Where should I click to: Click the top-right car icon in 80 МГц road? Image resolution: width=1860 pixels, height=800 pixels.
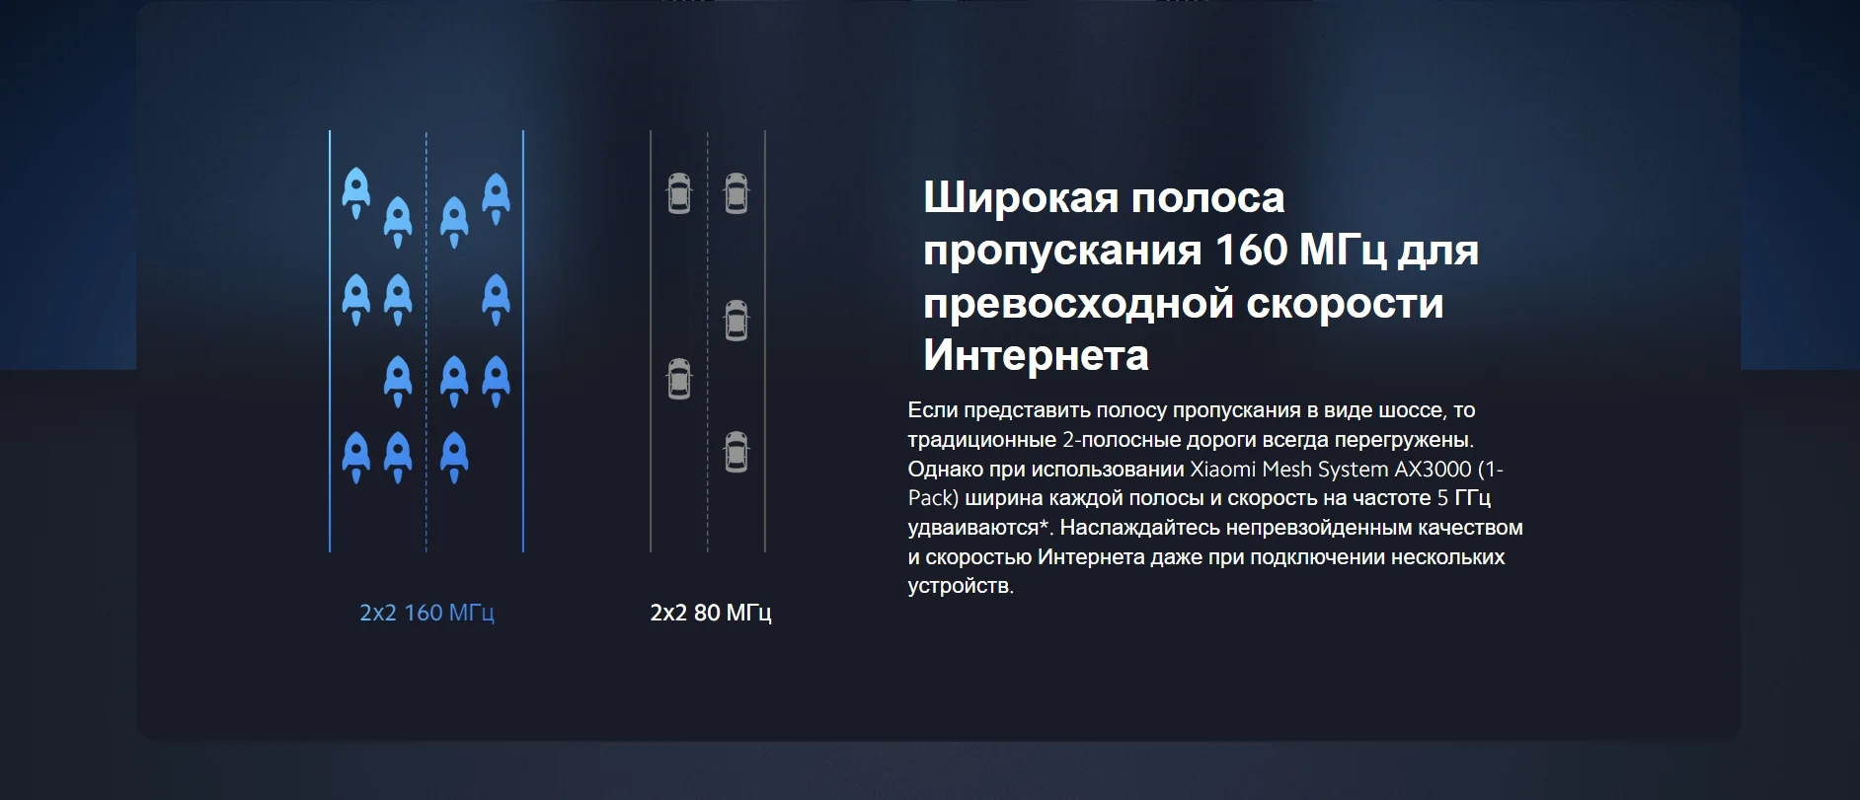point(736,193)
